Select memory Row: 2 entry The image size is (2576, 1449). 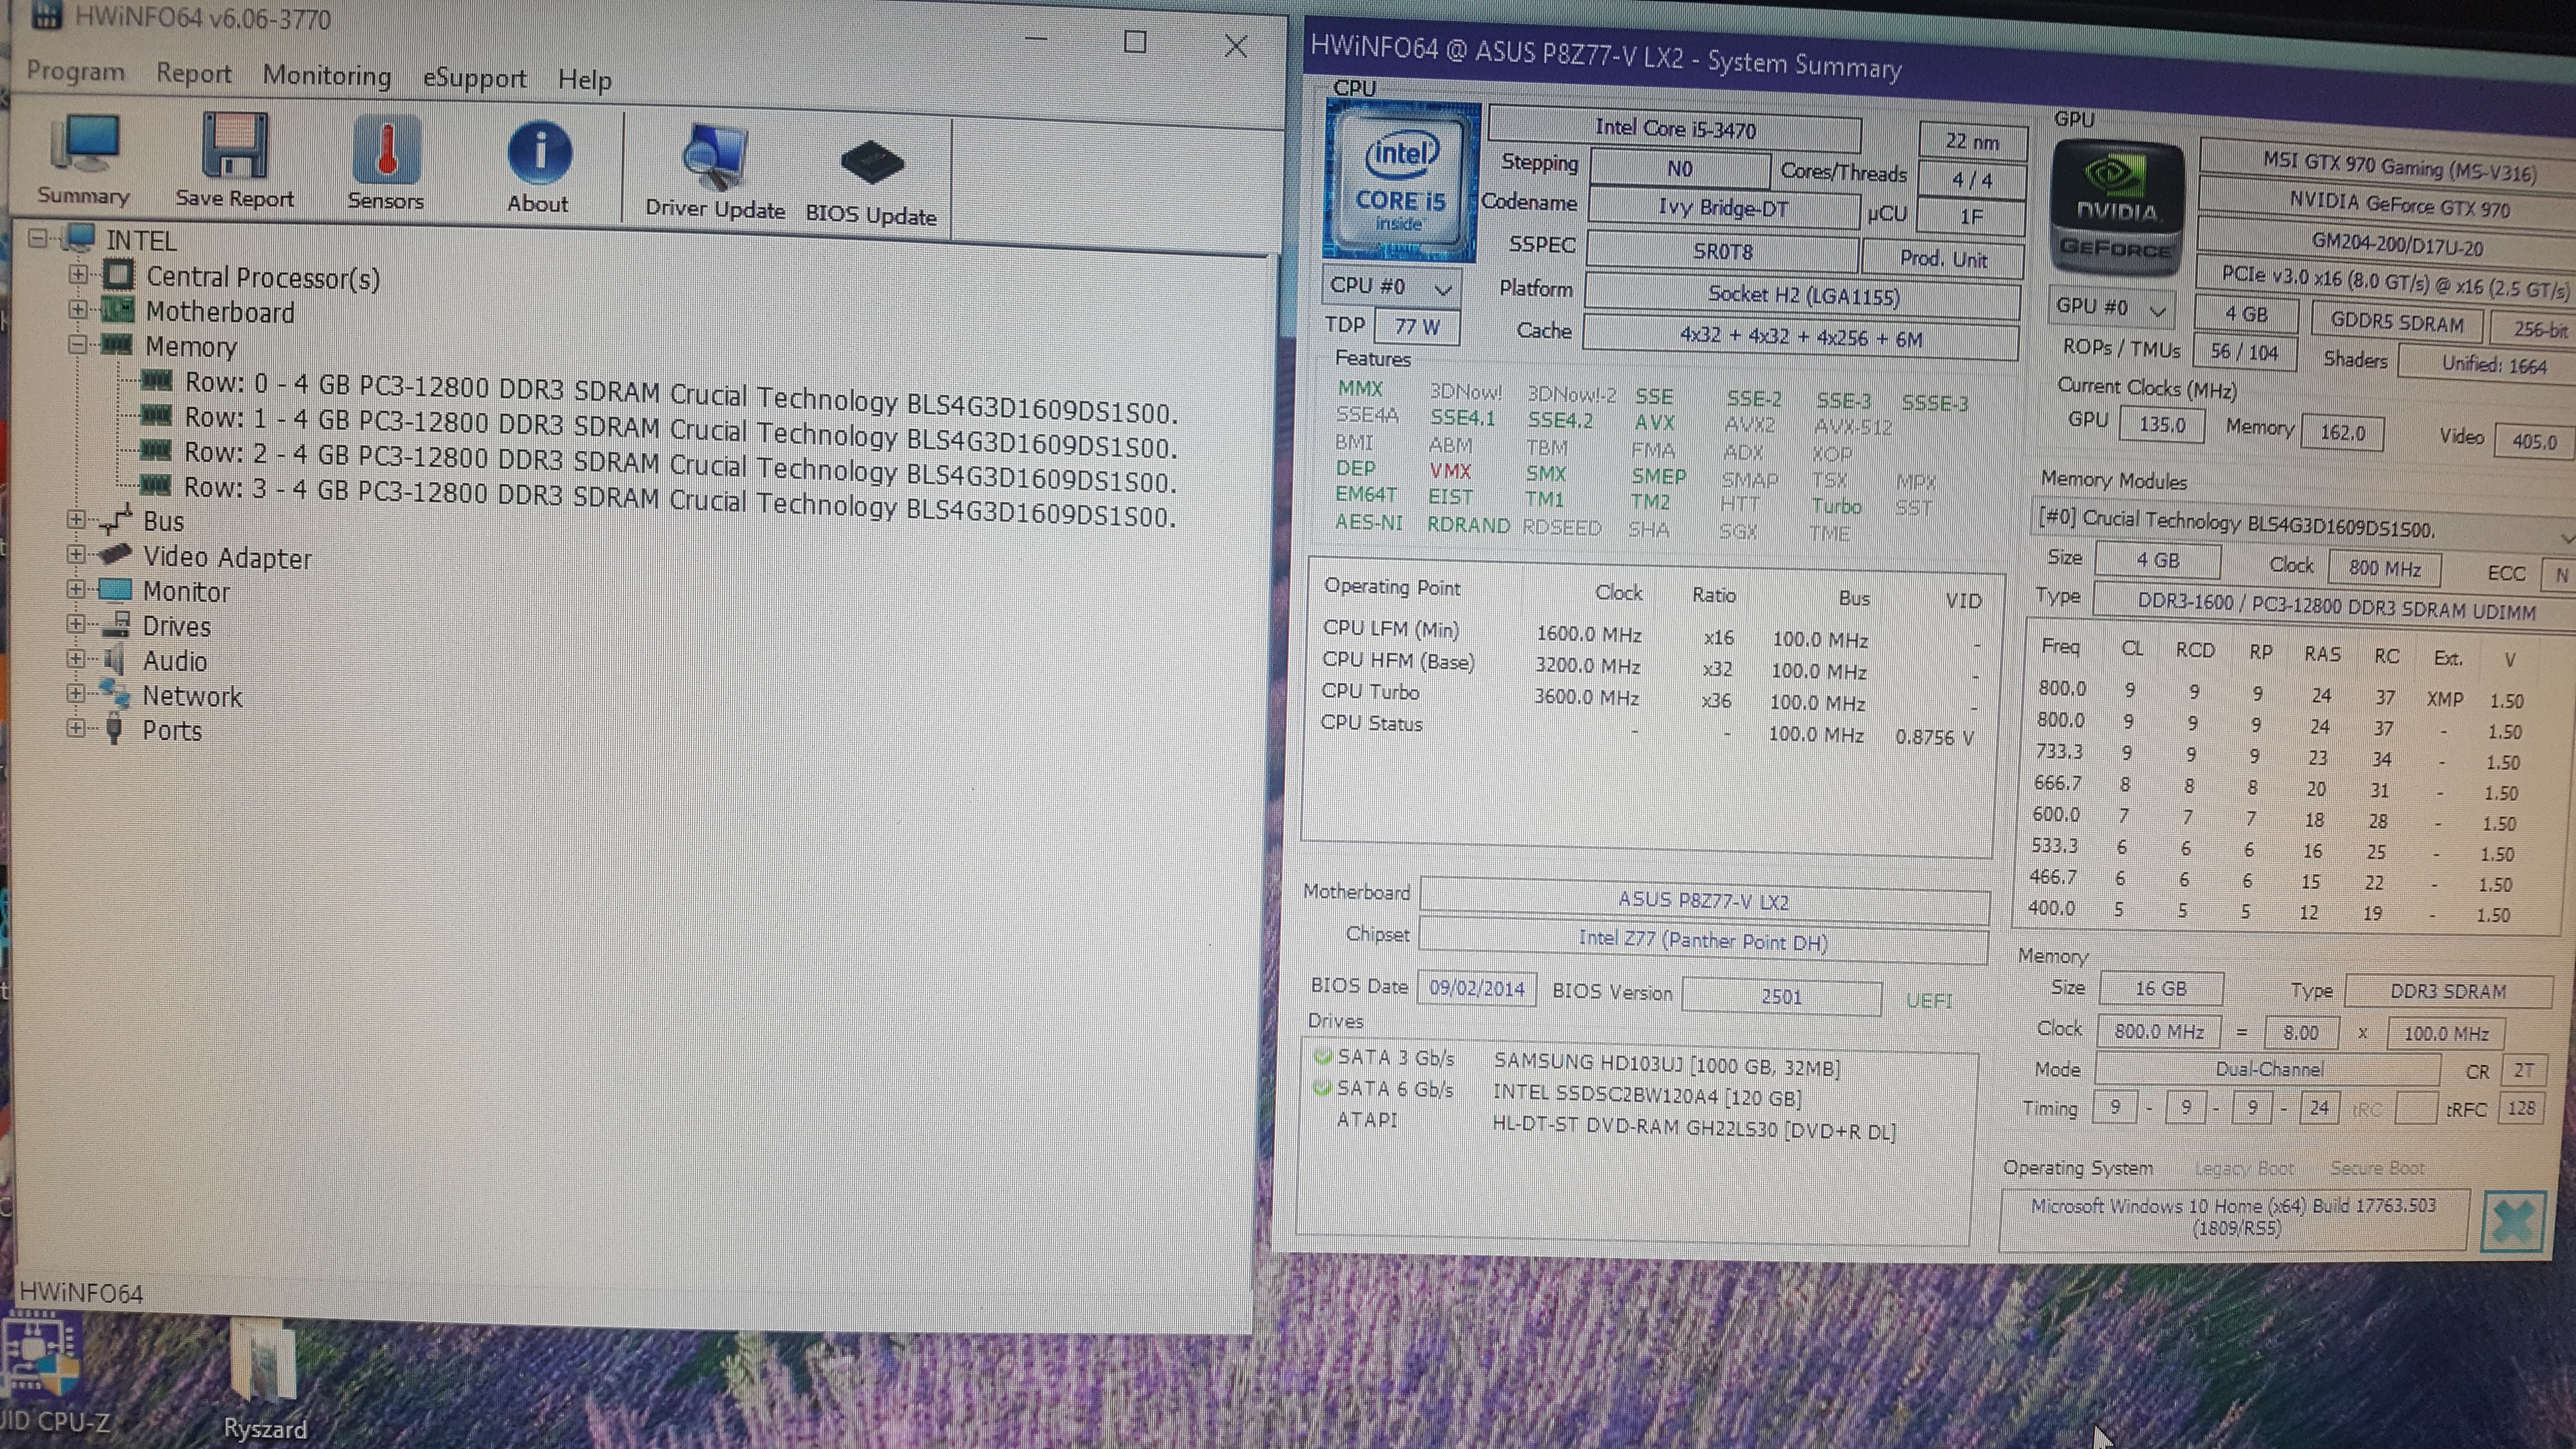680,466
